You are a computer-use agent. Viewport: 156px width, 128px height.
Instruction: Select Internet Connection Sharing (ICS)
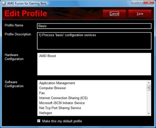click(x=63, y=98)
